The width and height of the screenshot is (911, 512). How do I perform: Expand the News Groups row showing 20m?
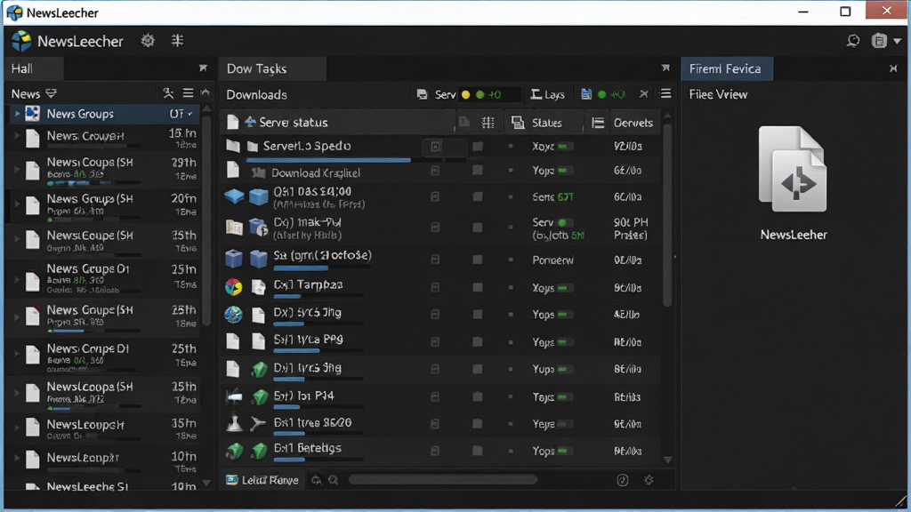(17, 204)
